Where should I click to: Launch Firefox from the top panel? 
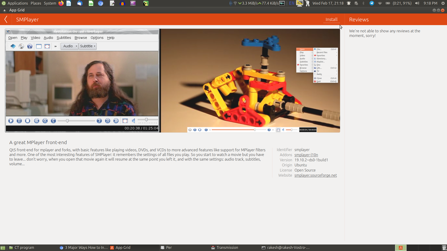(61, 3)
